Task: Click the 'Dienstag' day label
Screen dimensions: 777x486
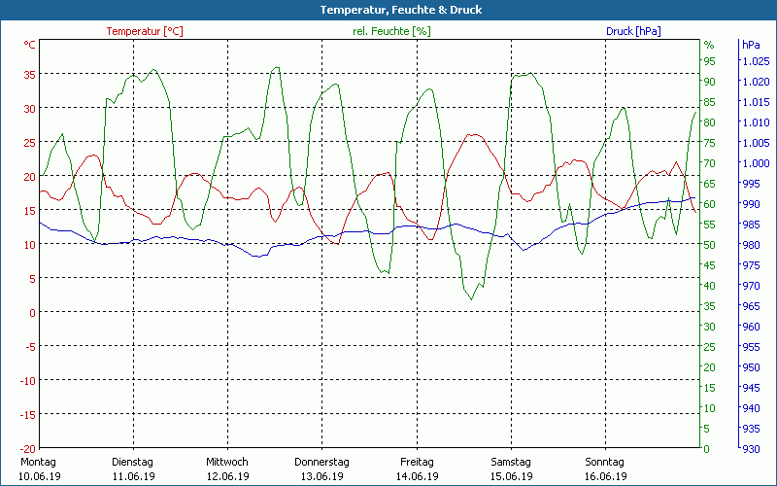Action: tap(132, 462)
